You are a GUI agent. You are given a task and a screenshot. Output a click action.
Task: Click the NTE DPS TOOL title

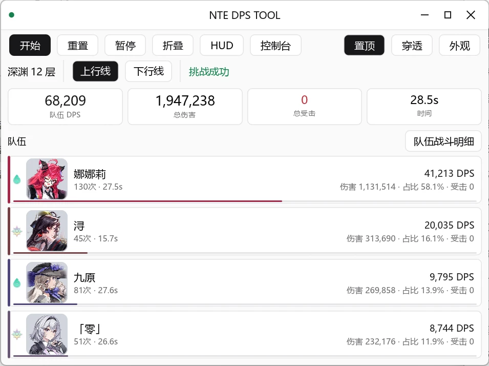click(245, 15)
